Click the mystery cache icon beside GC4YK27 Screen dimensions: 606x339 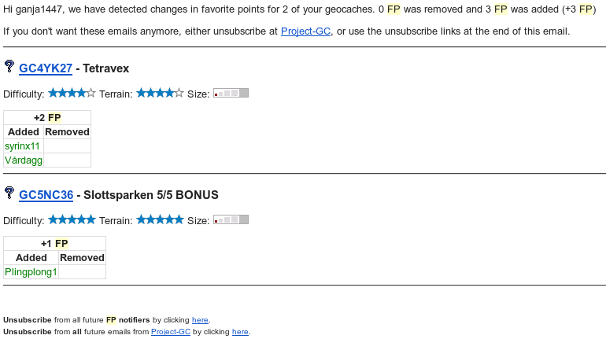[x=9, y=67]
